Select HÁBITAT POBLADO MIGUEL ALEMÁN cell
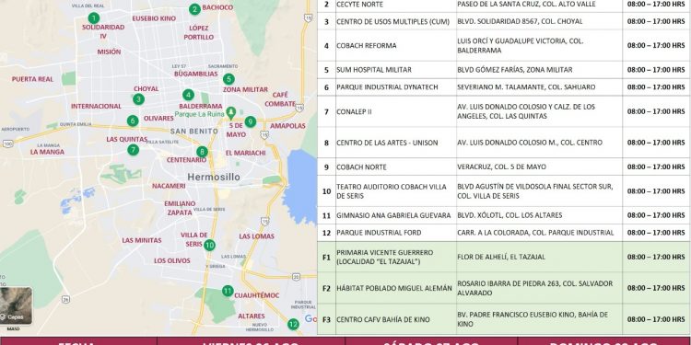Image resolution: width=691 pixels, height=345 pixels. [x=396, y=288]
